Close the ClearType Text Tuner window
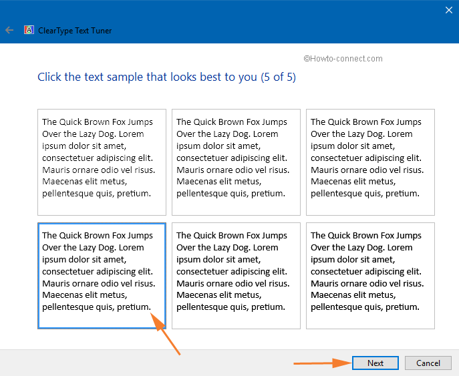The width and height of the screenshot is (459, 376). [x=448, y=10]
